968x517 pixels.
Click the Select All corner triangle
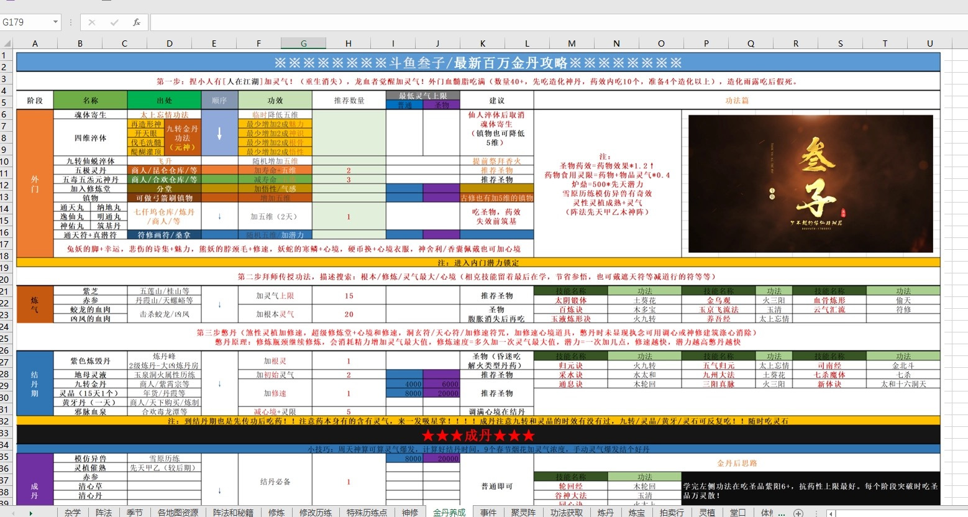click(x=7, y=43)
